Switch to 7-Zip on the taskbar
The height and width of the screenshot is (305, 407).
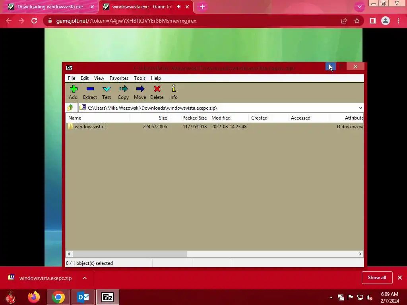[x=108, y=297]
